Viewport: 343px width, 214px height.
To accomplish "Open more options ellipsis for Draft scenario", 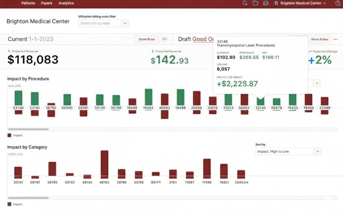I will (335, 39).
